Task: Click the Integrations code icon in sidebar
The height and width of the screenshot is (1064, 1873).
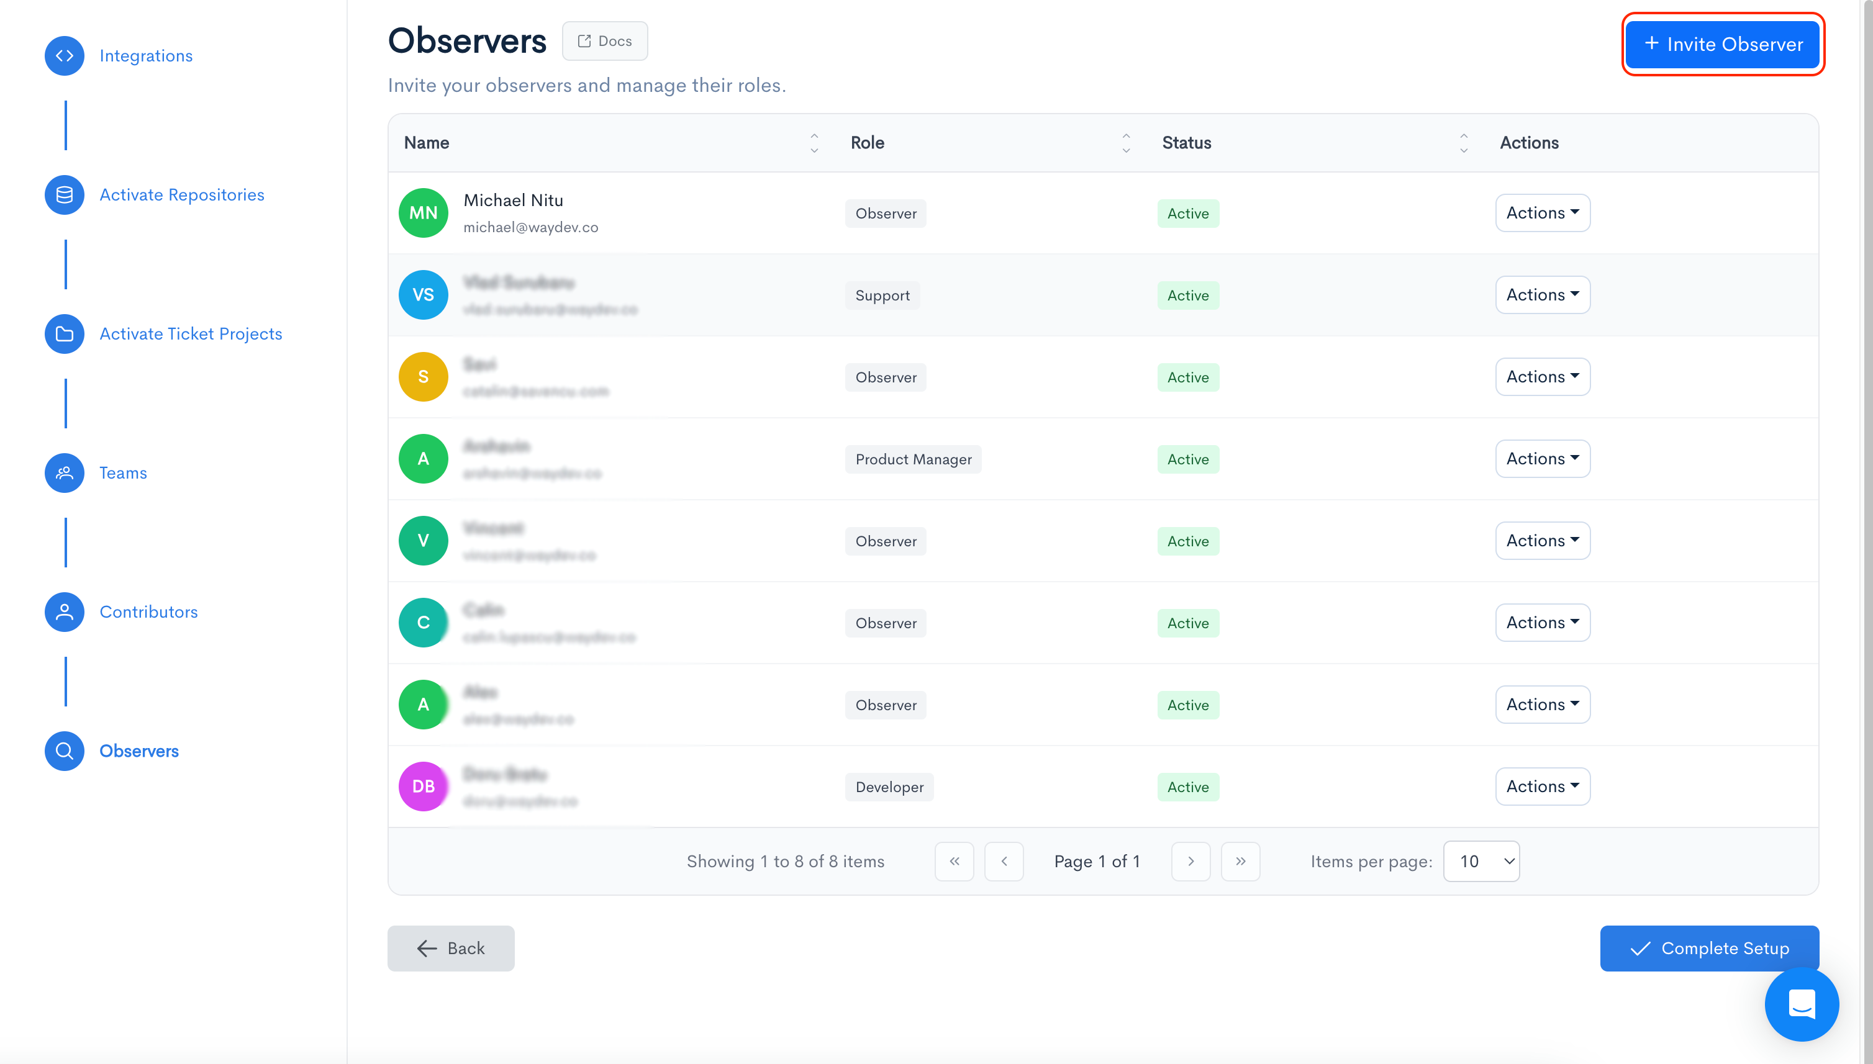Action: click(65, 55)
